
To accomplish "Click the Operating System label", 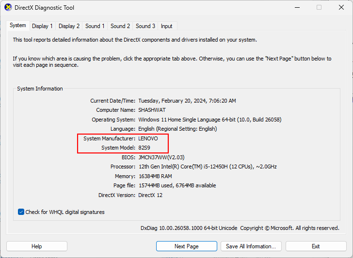I will [x=113, y=120].
